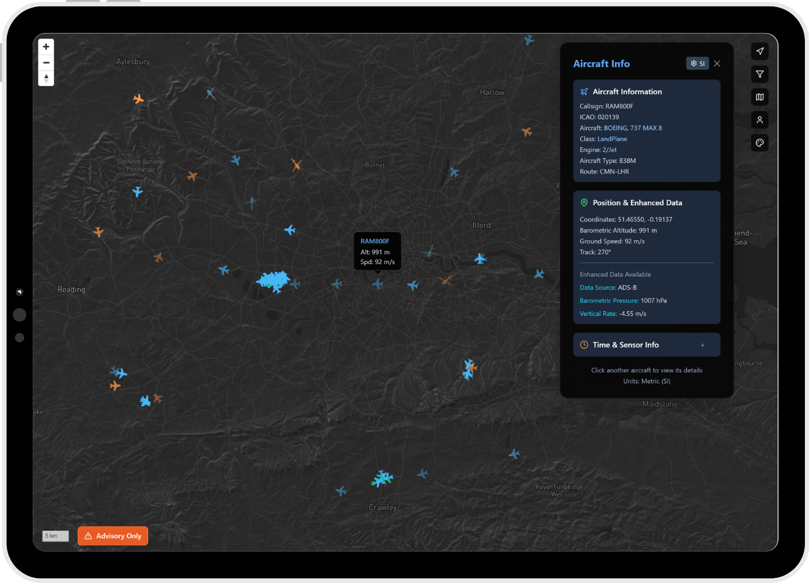This screenshot has height=583, width=809.
Task: Open the color theme palette icon
Action: click(759, 143)
